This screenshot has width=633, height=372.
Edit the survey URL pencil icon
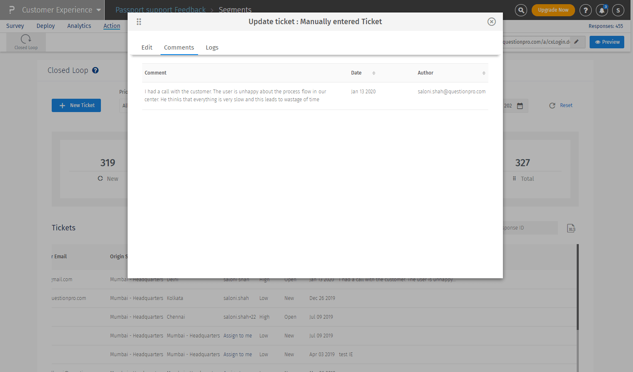coord(577,42)
